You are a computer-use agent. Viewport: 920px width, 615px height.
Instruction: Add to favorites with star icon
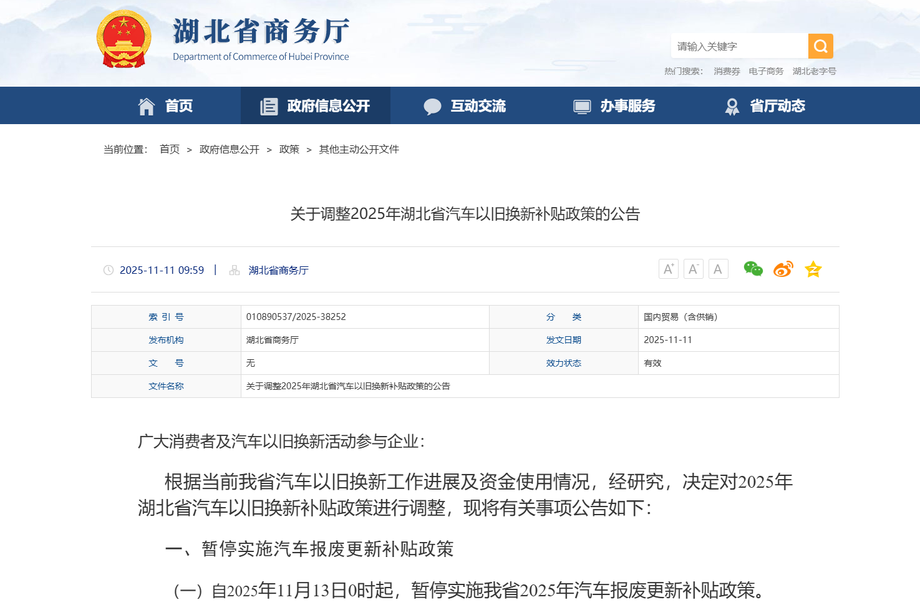click(813, 269)
